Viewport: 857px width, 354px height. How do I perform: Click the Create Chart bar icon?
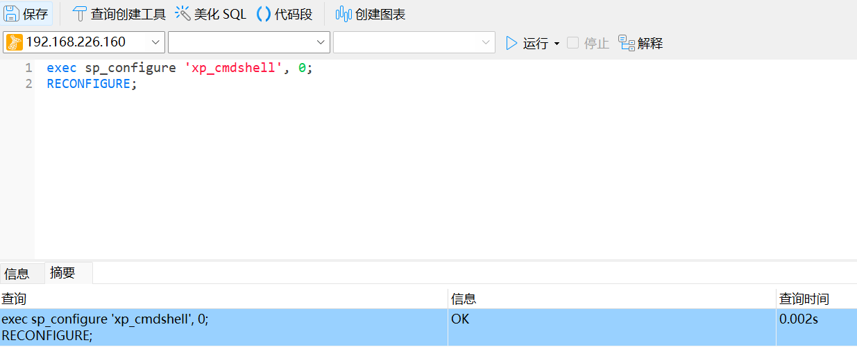click(343, 14)
